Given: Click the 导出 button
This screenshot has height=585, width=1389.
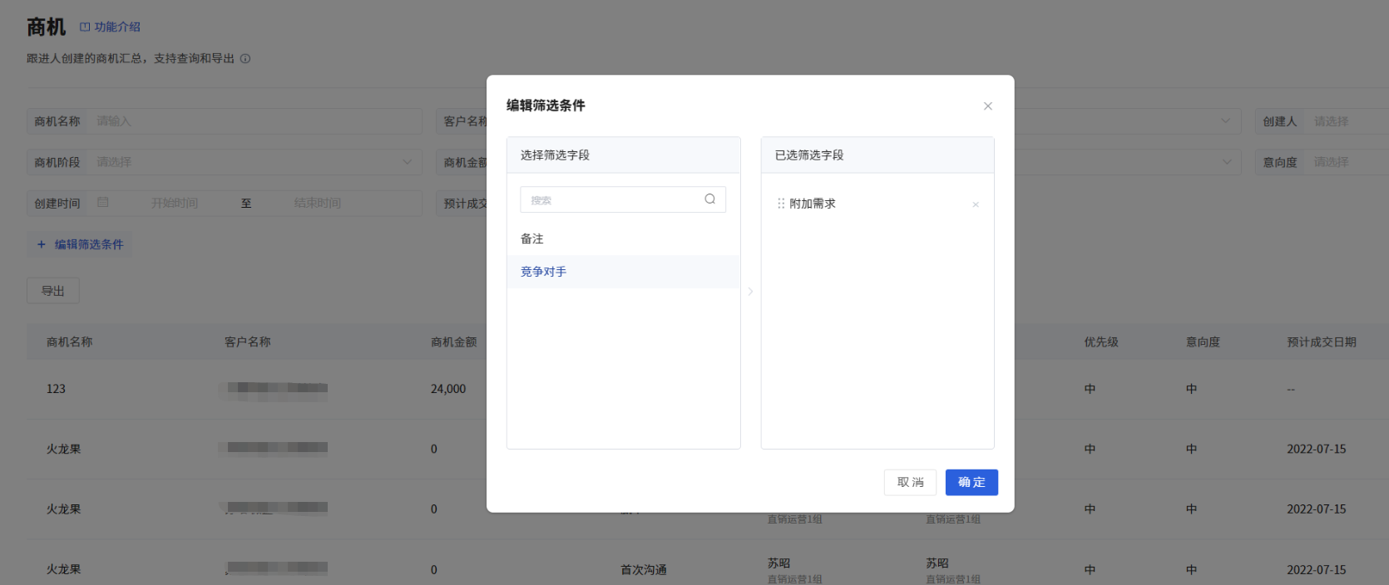Looking at the screenshot, I should click(53, 291).
